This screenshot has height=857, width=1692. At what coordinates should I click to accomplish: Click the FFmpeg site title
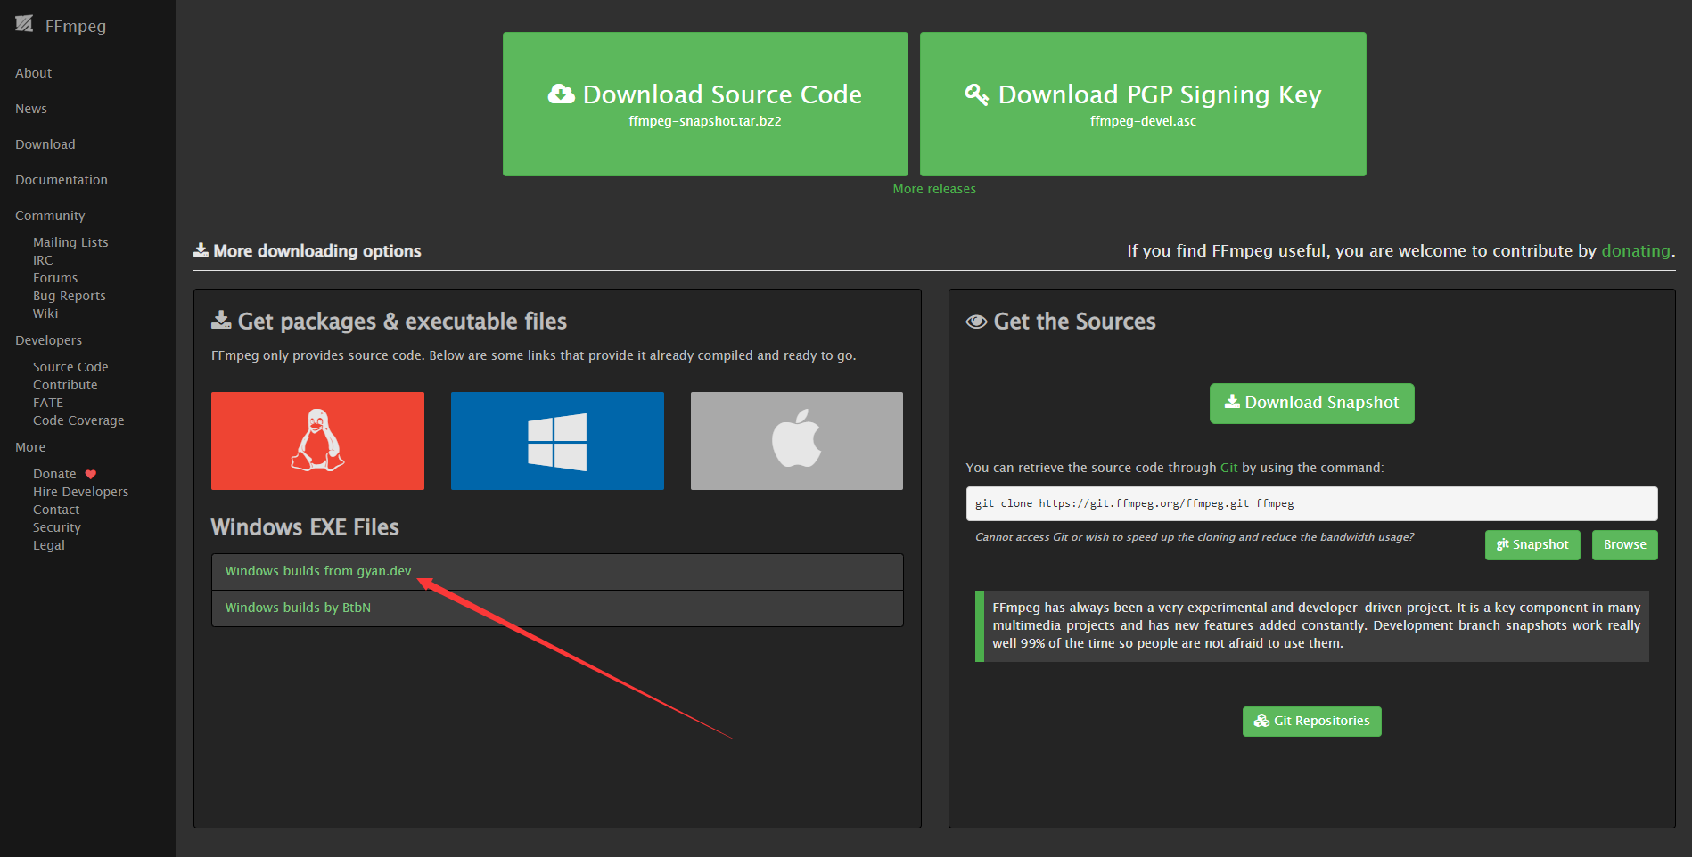click(76, 26)
